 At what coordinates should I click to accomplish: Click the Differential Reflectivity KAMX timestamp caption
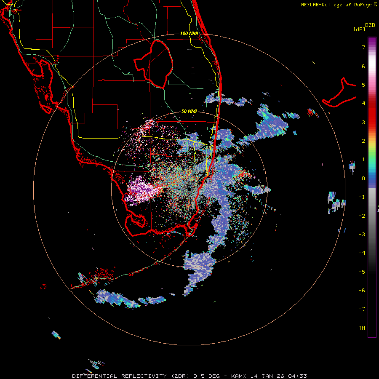click(189, 376)
